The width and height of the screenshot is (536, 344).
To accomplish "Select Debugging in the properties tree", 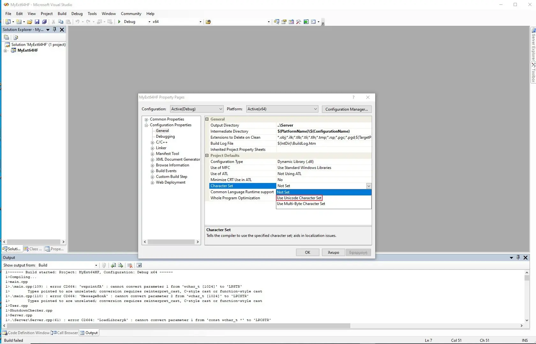I will click(x=165, y=136).
